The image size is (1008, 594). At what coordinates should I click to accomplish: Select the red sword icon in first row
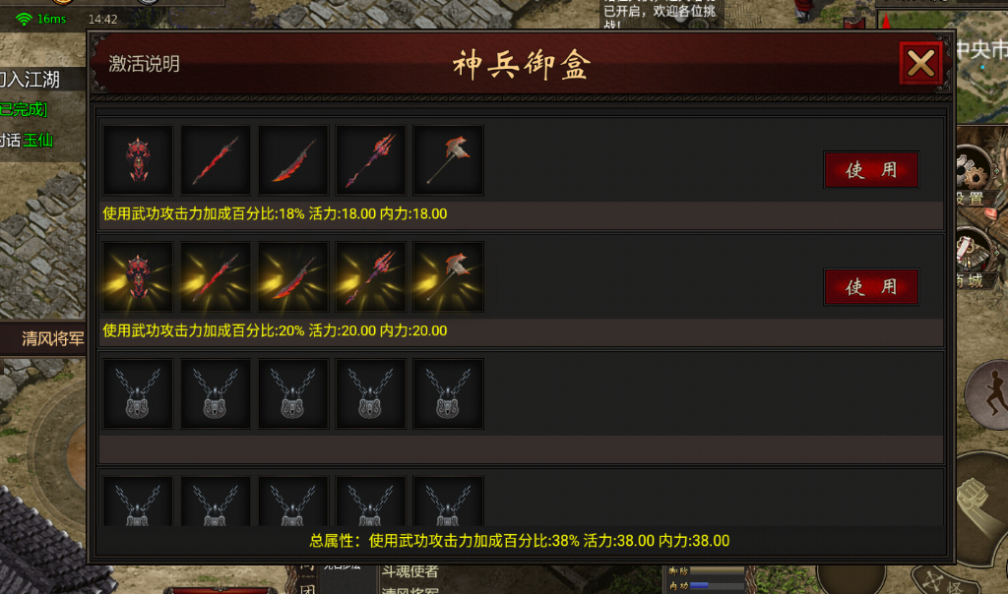coord(216,160)
